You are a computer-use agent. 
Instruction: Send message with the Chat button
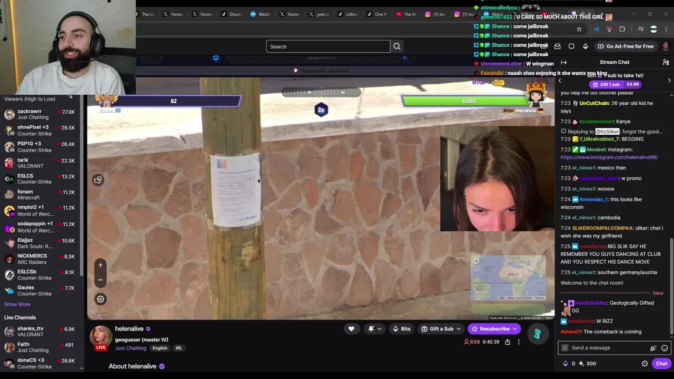pyautogui.click(x=661, y=364)
